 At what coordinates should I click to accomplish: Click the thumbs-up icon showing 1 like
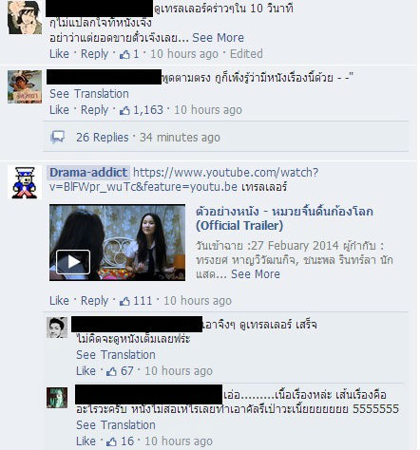pos(124,54)
